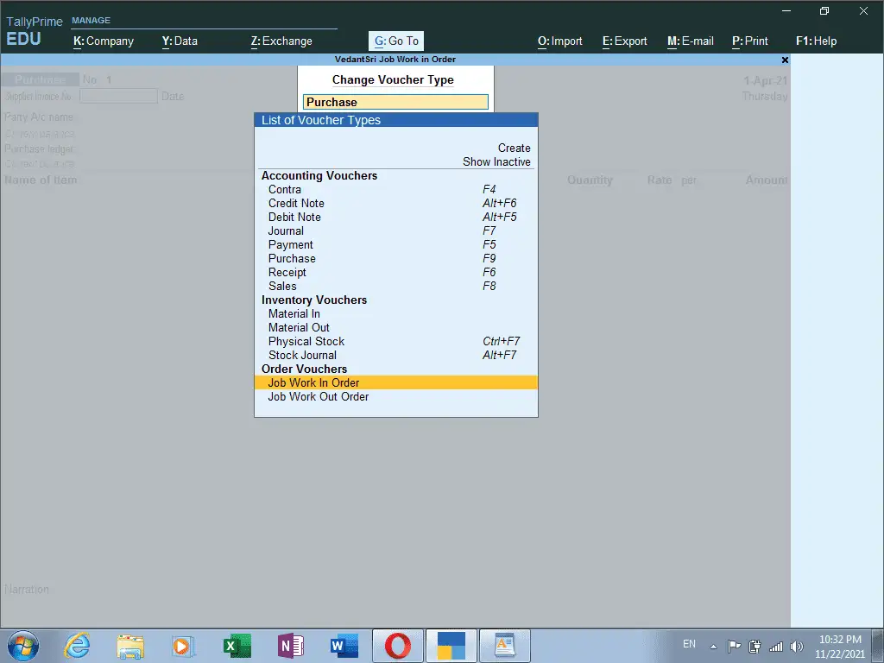The image size is (884, 663).
Task: Click the volume speaker icon
Action: point(797,647)
